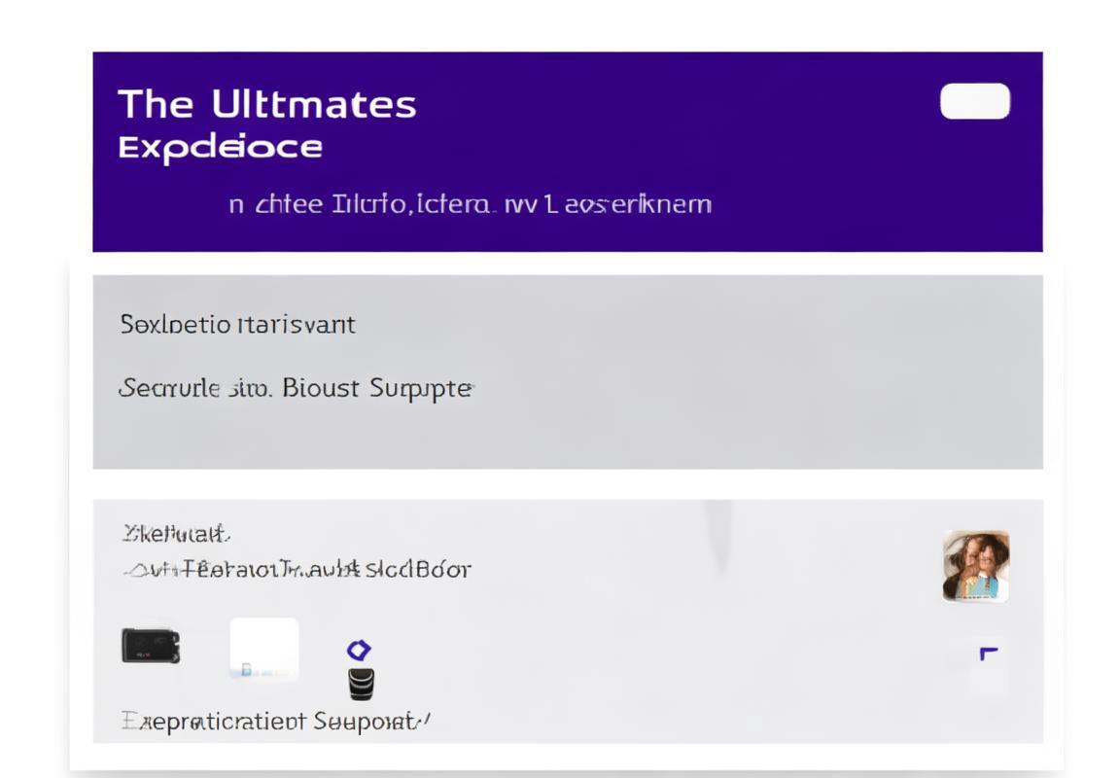Open the profile photo thumbnail of two people

pos(976,566)
